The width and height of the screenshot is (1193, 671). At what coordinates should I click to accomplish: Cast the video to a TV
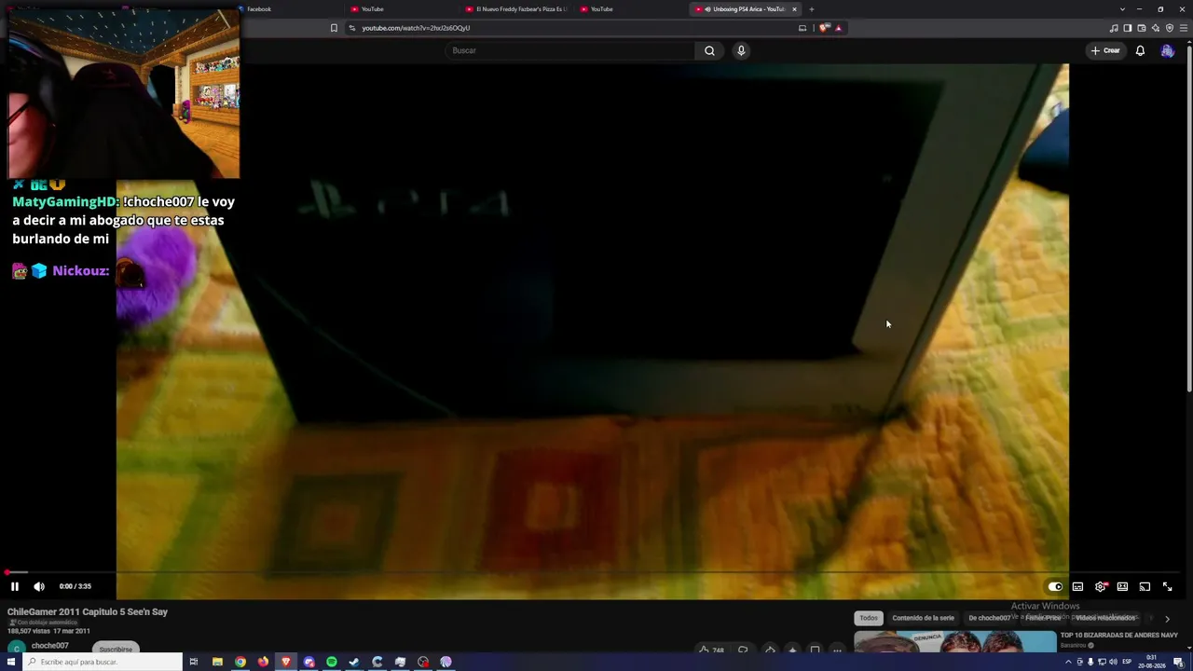[x=1145, y=587]
